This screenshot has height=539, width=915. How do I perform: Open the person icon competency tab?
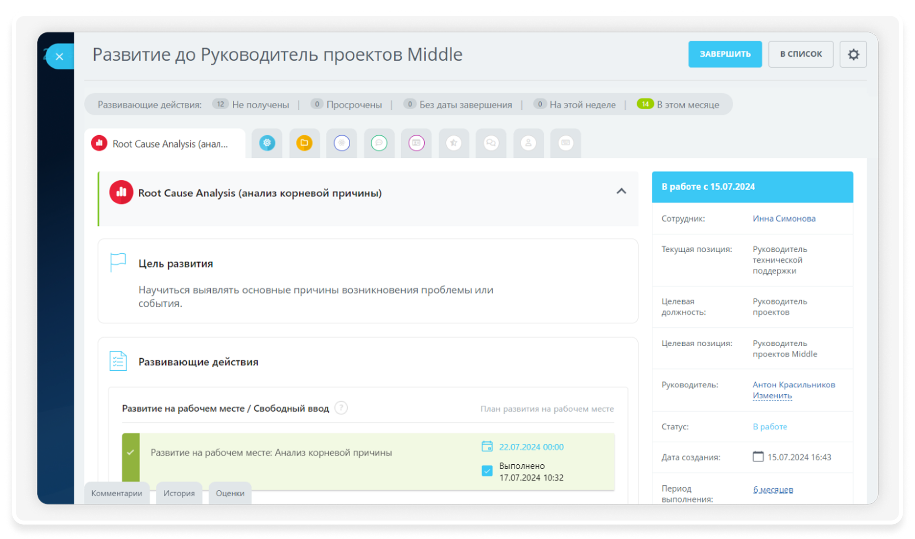tap(528, 143)
